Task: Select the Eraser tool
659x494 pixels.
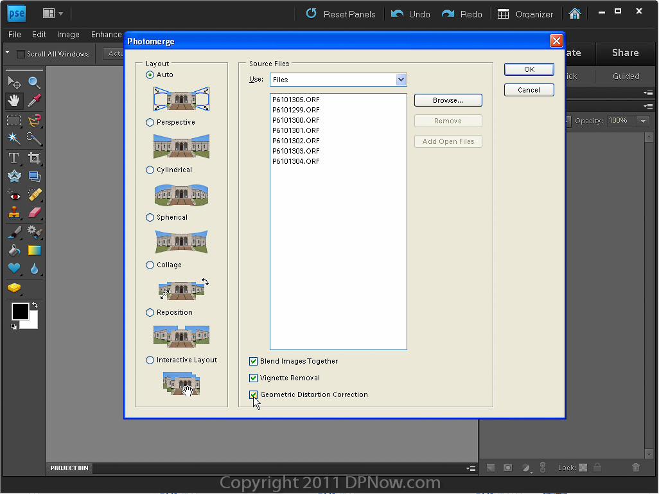Action: coord(34,213)
